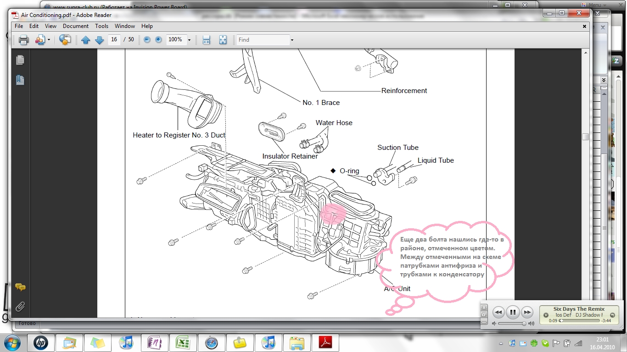Select the fit full page icon
The width and height of the screenshot is (627, 352).
[223, 40]
